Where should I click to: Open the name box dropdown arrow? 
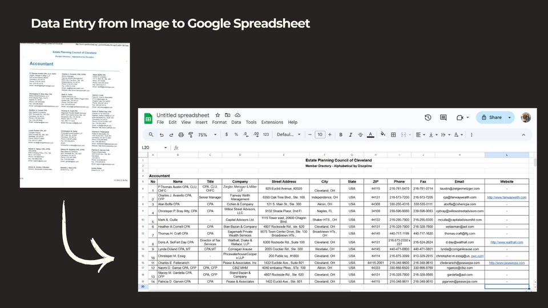pos(166,148)
